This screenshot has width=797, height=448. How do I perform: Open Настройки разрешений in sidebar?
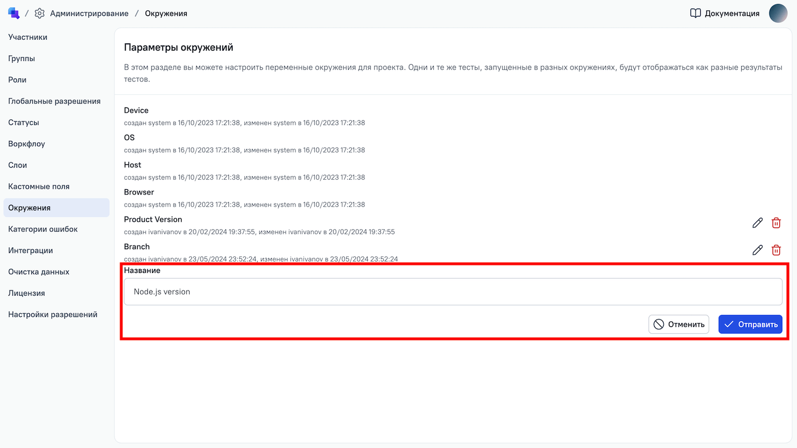(53, 314)
